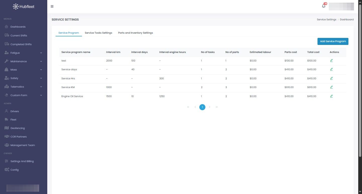Open Drivers from the Admin section
The height and width of the screenshot is (194, 362).
click(15, 111)
